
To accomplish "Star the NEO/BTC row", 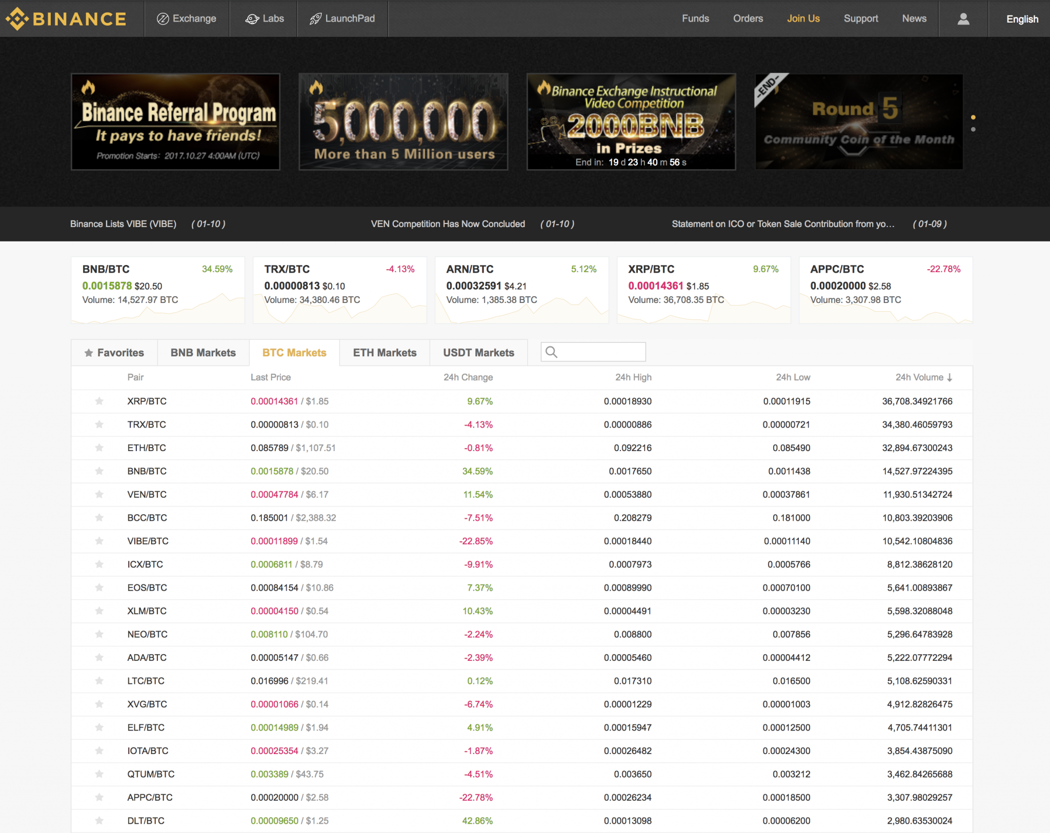I will (x=99, y=635).
